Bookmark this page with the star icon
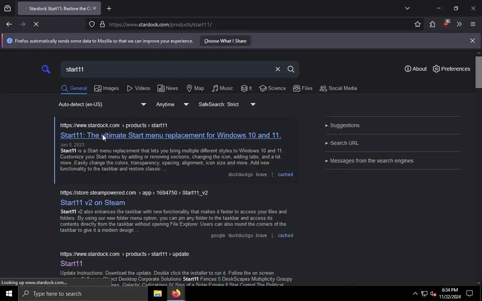 418,24
